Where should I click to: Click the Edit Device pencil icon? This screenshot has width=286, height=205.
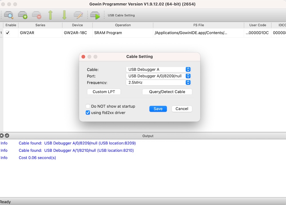(x=78, y=15)
